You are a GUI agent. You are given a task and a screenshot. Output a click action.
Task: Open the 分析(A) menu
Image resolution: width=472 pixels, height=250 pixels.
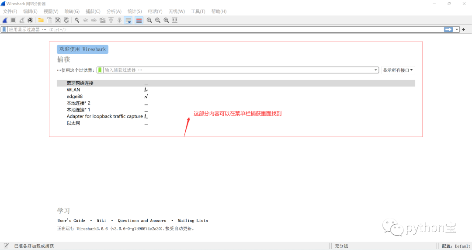point(114,11)
